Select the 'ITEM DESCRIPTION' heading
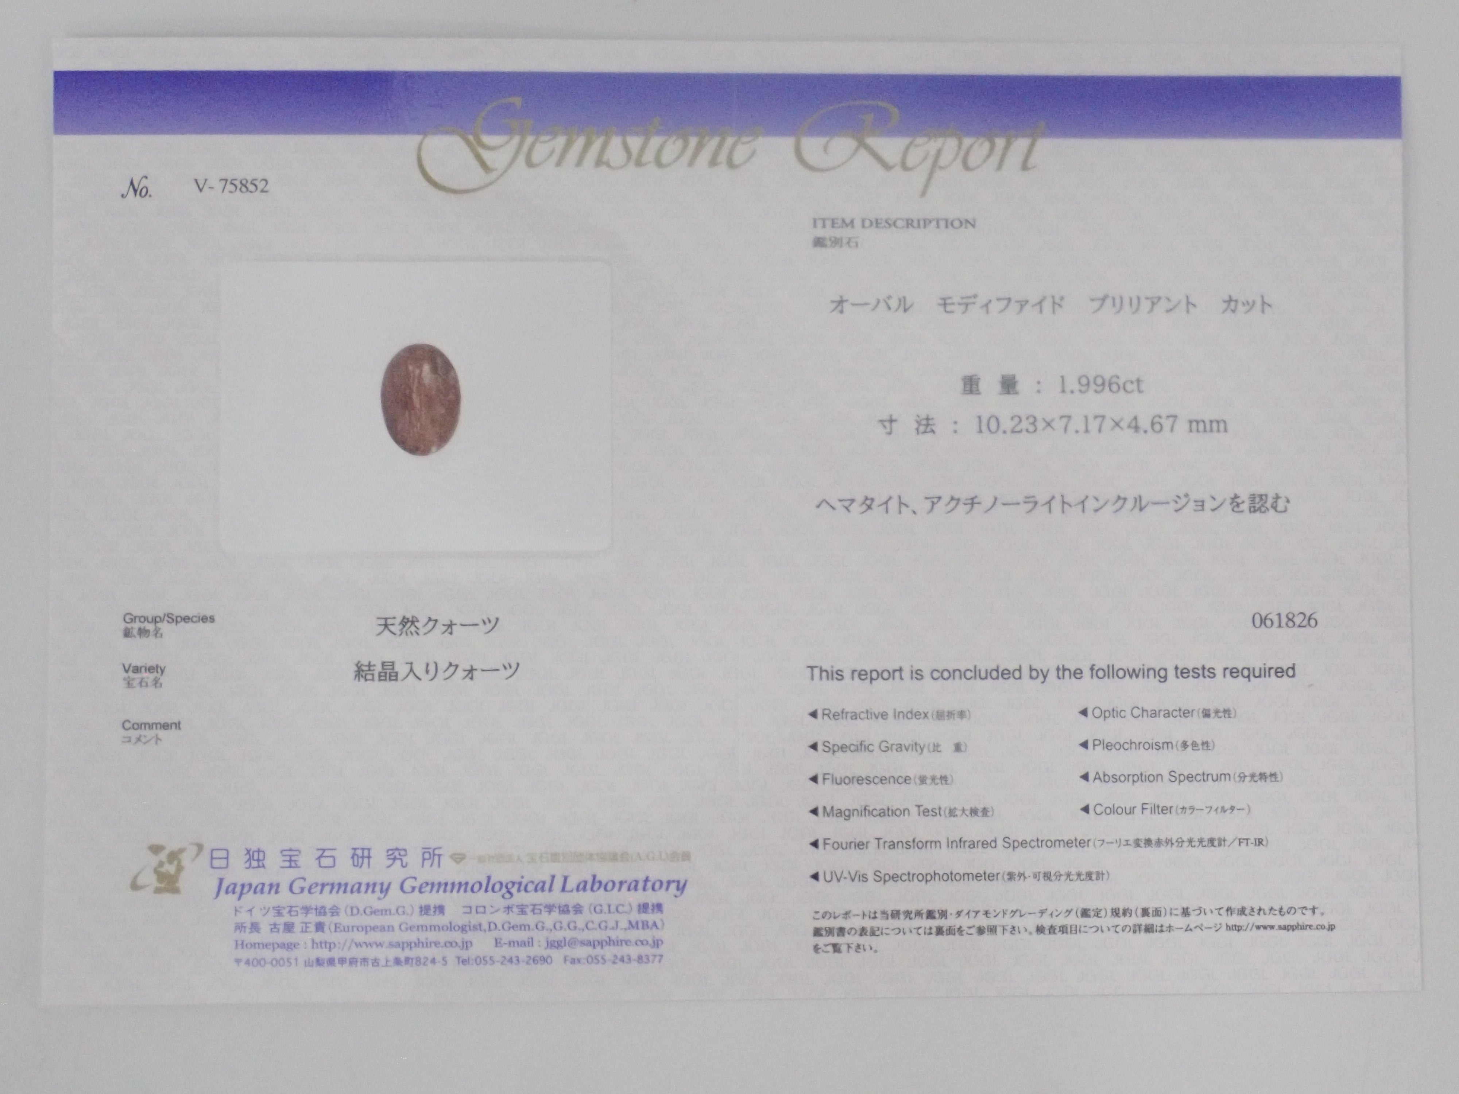The height and width of the screenshot is (1094, 1459). click(x=893, y=224)
